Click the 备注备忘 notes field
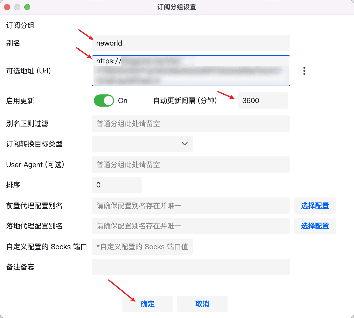This screenshot has height=318, width=354. pyautogui.click(x=191, y=267)
